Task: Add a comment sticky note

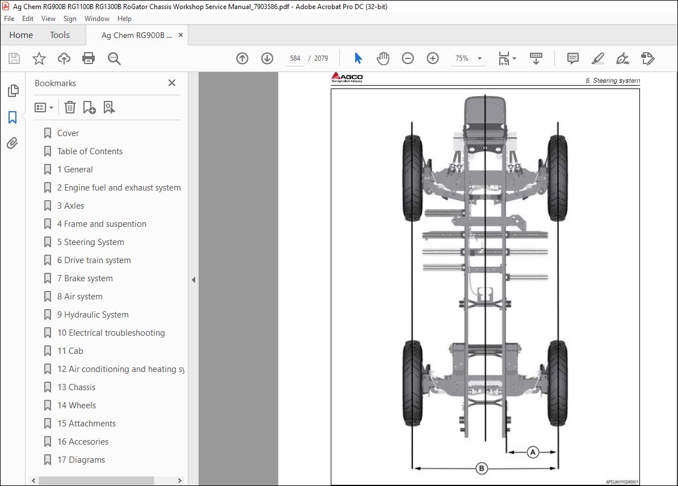Action: tap(573, 58)
